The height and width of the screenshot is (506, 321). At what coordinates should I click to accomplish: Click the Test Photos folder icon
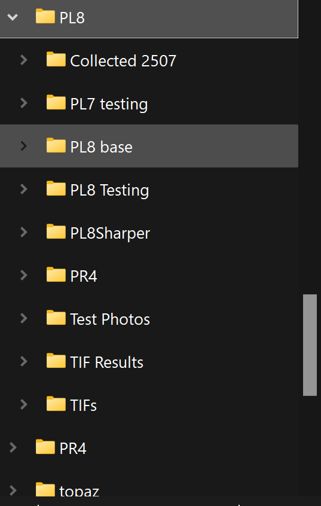click(56, 318)
